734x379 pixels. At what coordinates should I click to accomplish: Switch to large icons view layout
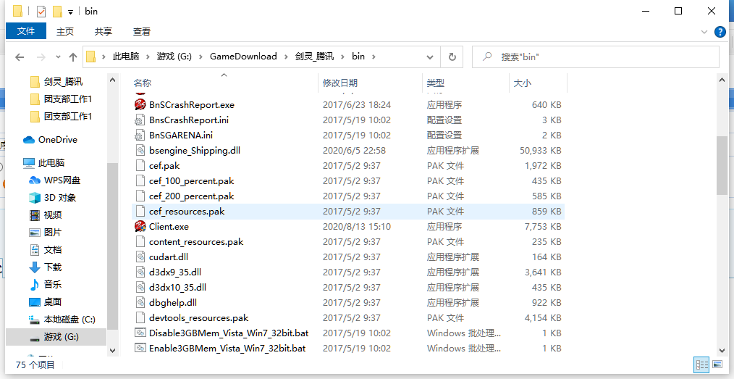pos(717,364)
